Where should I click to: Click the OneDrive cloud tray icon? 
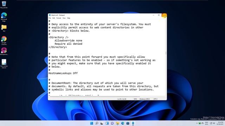coord(202,123)
